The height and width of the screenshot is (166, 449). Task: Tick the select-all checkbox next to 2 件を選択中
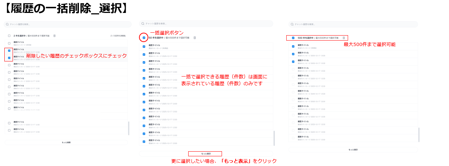9,36
